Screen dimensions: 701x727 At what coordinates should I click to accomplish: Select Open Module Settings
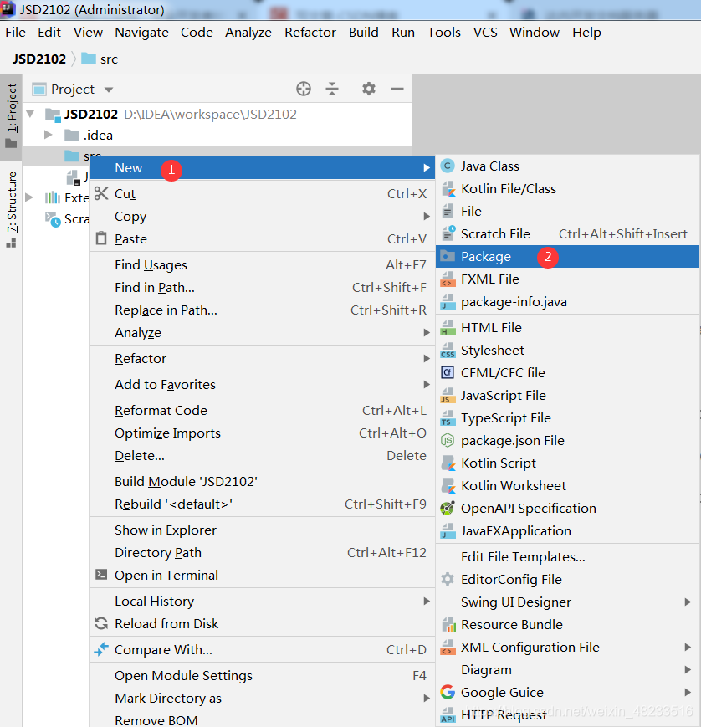pos(262,675)
